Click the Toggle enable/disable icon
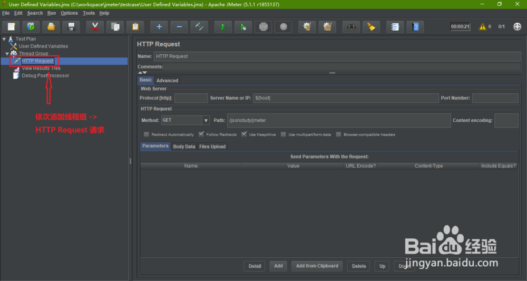 (199, 27)
